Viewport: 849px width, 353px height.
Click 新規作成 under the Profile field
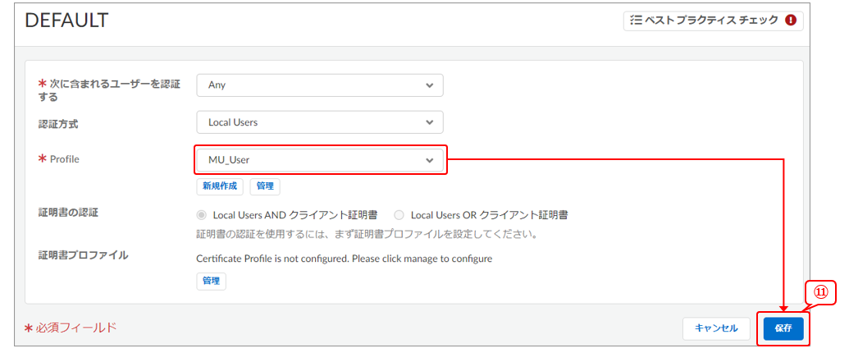[221, 186]
